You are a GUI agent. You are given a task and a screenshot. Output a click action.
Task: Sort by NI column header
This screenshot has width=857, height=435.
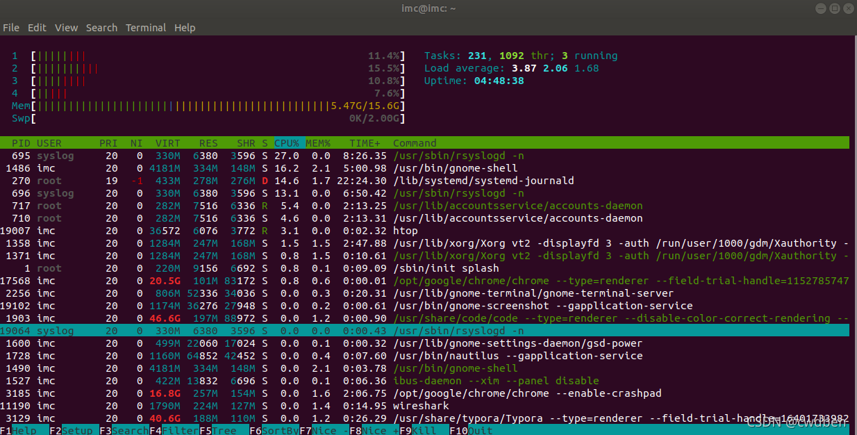pos(137,143)
